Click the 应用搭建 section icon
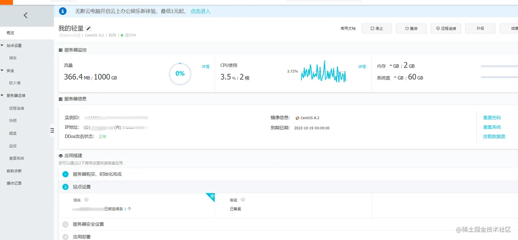The height and width of the screenshot is (240, 518). [61, 156]
